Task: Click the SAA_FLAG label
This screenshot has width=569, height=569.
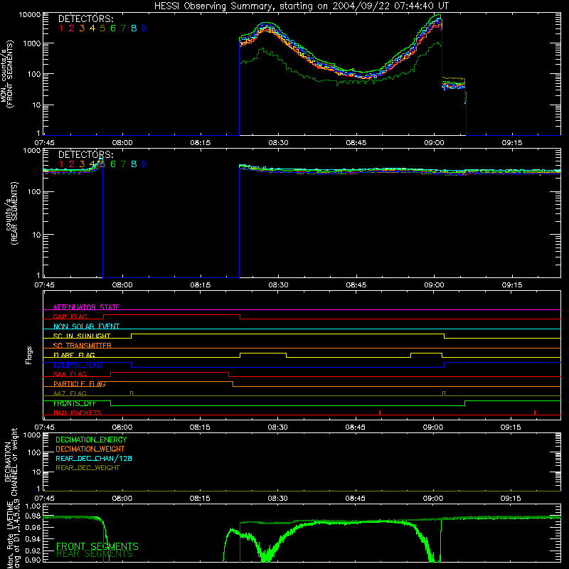Action: (x=70, y=374)
